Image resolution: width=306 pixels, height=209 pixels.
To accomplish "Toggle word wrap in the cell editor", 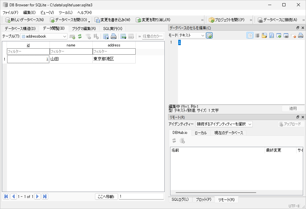I will coord(257,36).
